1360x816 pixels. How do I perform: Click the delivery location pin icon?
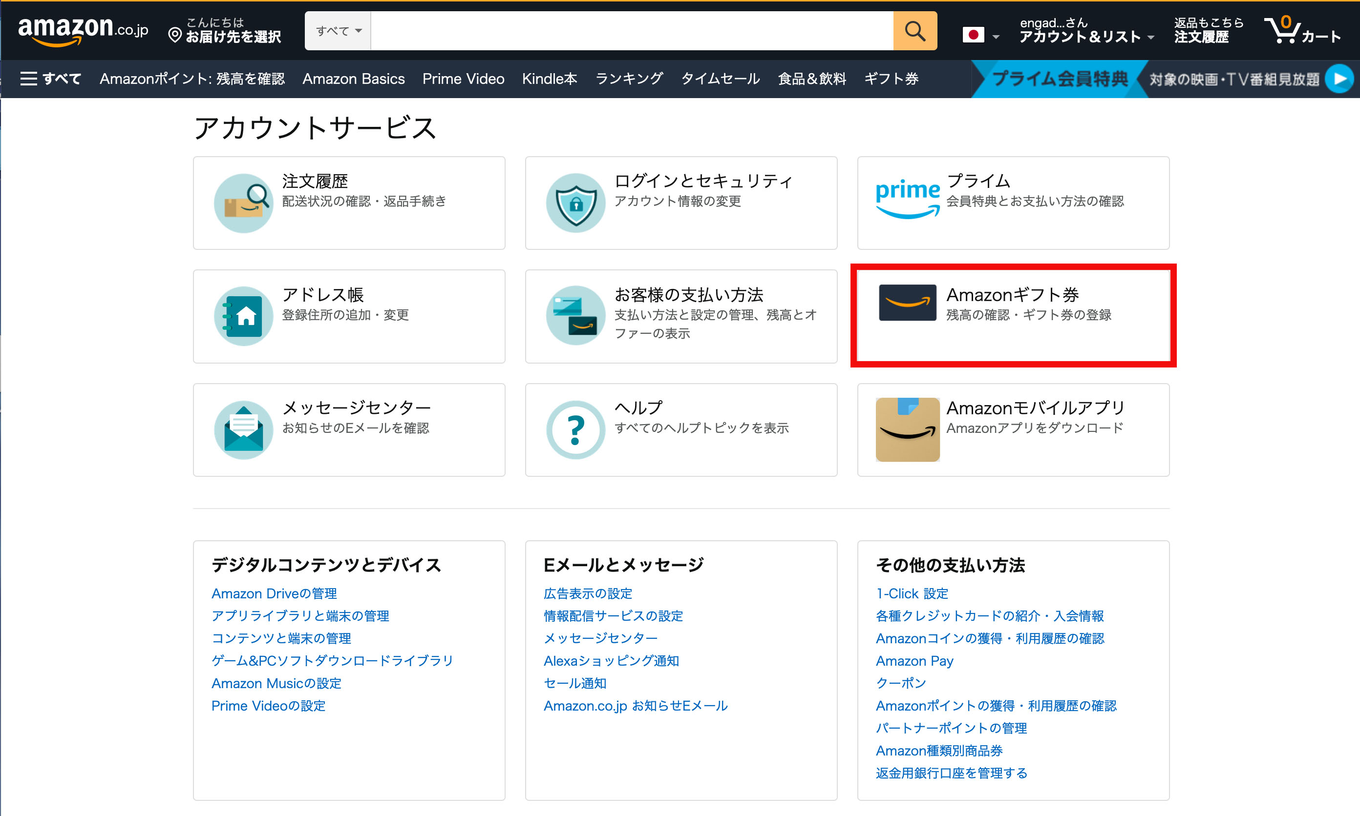174,35
